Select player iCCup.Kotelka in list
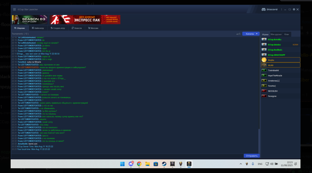312x173 pixels. [280, 39]
